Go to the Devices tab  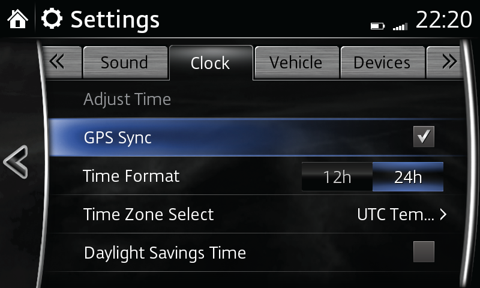tap(382, 63)
